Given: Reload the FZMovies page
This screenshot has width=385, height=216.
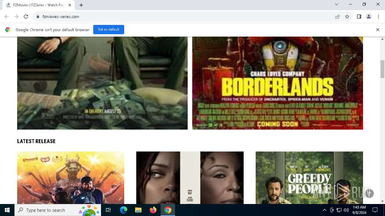Looking at the screenshot, I should 26,16.
